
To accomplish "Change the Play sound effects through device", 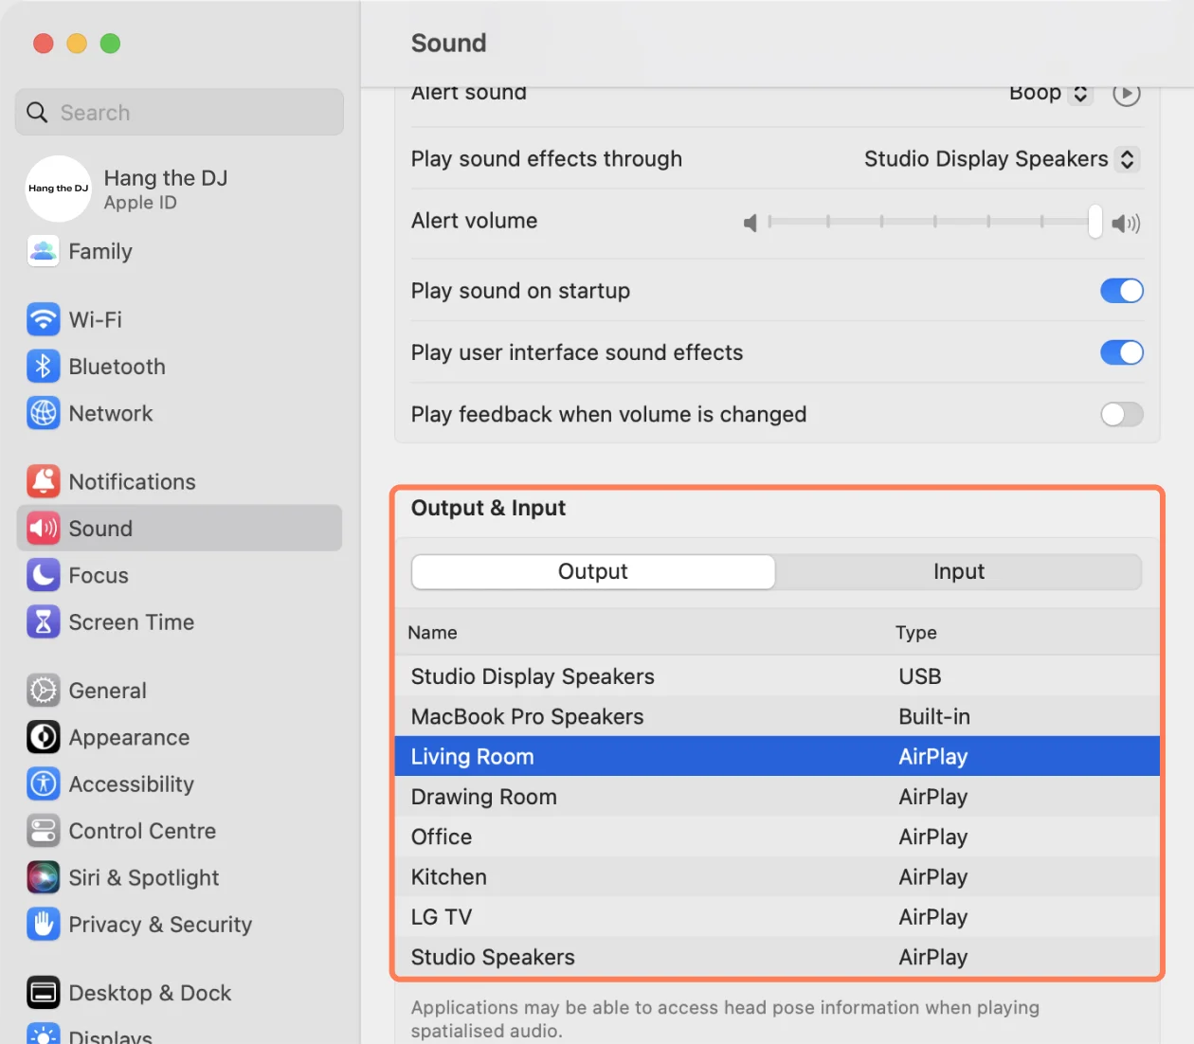I will click(x=1000, y=159).
